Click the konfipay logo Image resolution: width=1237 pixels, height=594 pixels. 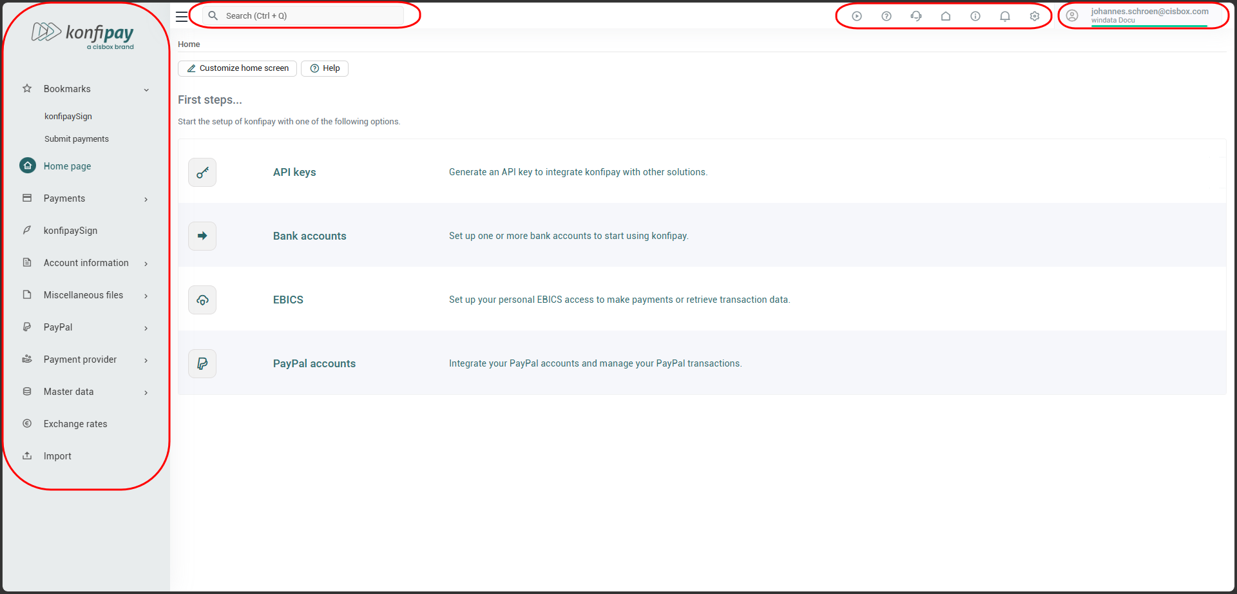pyautogui.click(x=83, y=35)
